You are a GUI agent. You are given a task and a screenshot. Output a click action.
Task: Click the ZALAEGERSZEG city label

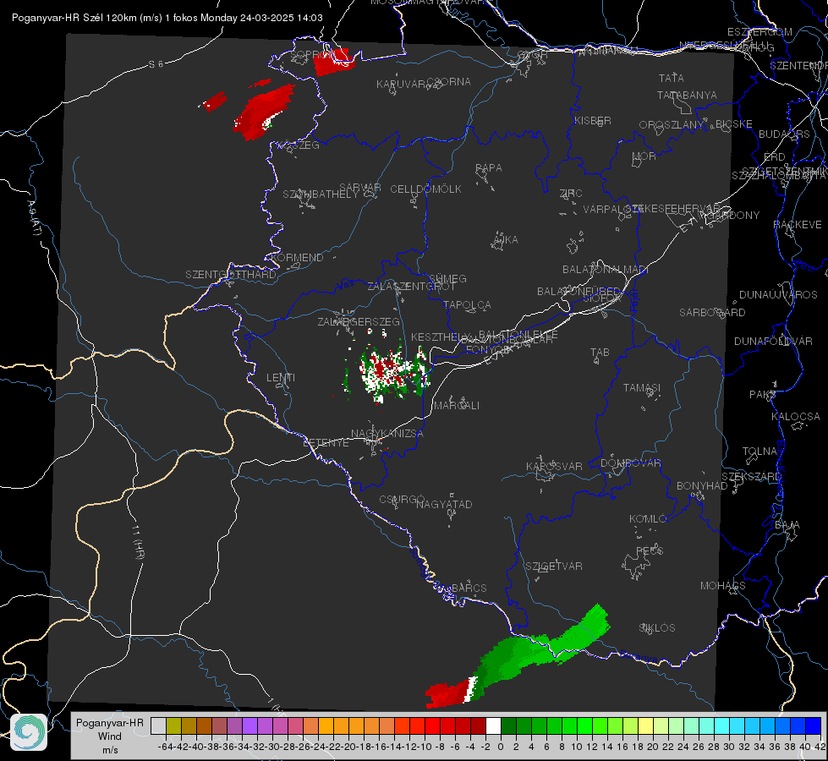[x=359, y=321]
